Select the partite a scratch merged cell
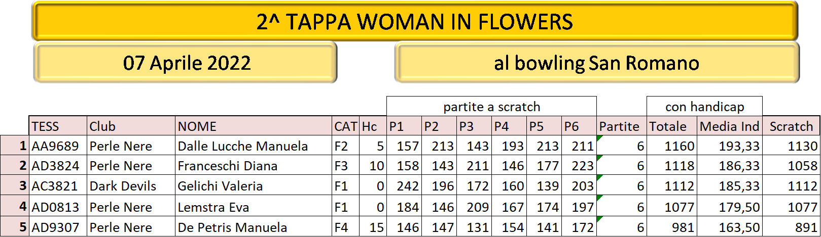 (x=491, y=107)
